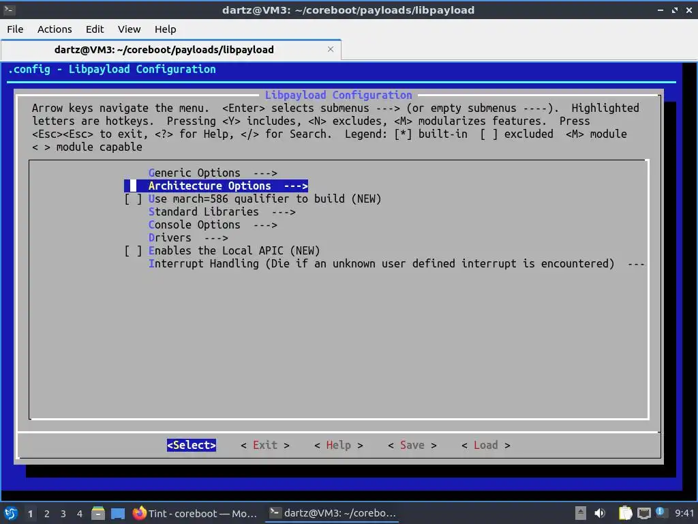Switch to workspace 2
Viewport: 698px width, 524px height.
(47, 514)
